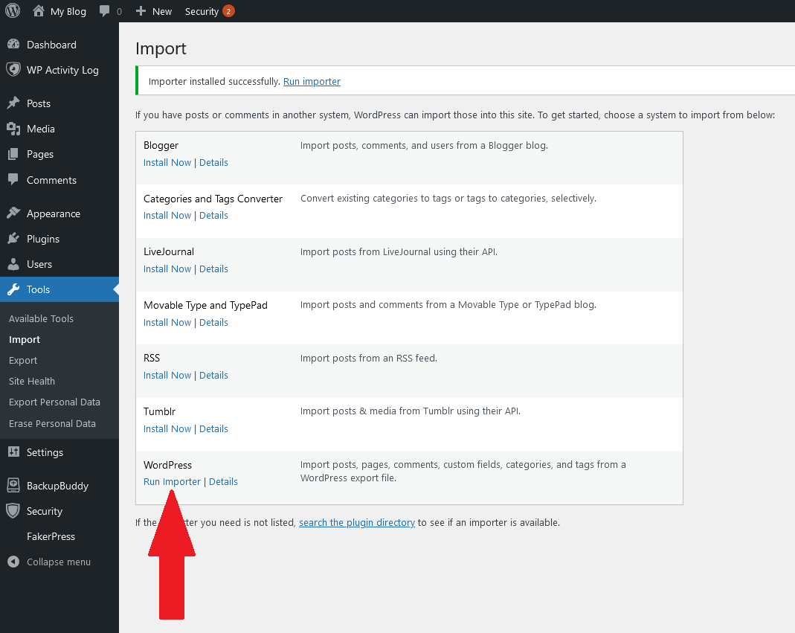795x633 pixels.
Task: Open the Appearance menu label
Action: [54, 213]
